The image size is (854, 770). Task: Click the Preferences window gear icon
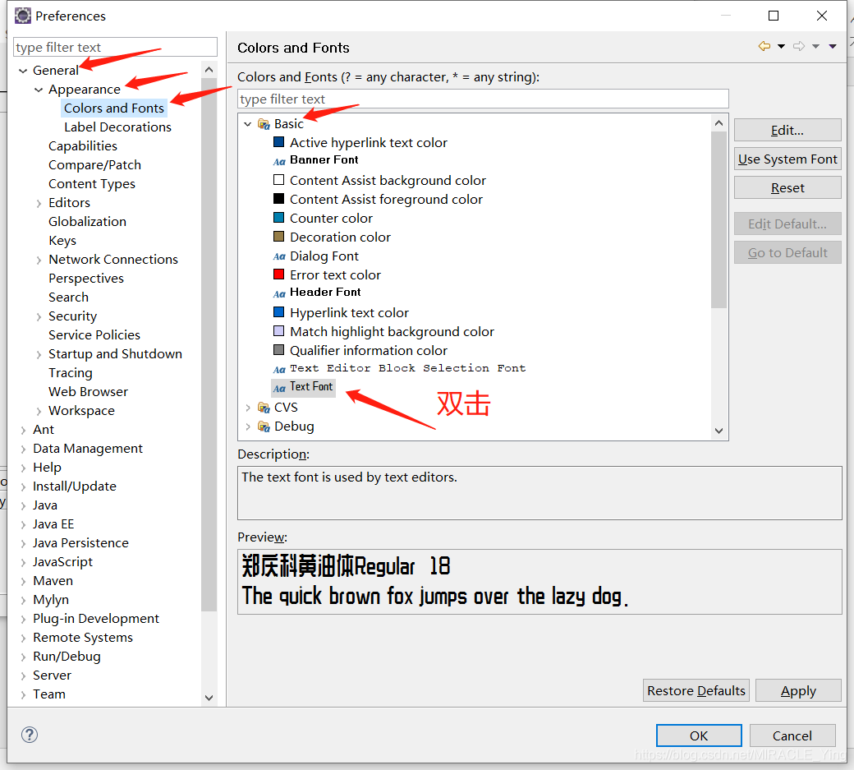point(23,16)
